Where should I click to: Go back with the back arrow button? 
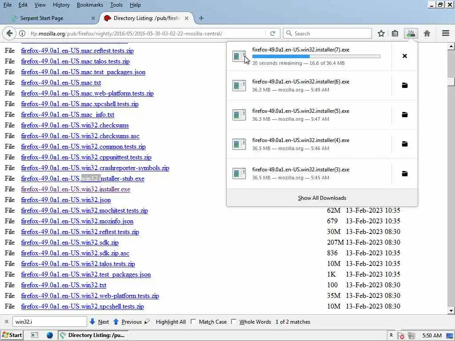tap(9, 34)
